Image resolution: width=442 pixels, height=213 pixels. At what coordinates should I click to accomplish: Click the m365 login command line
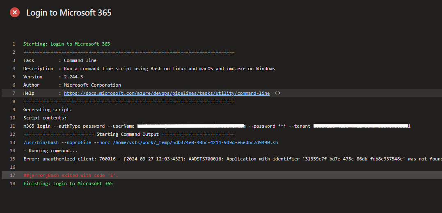pos(217,126)
